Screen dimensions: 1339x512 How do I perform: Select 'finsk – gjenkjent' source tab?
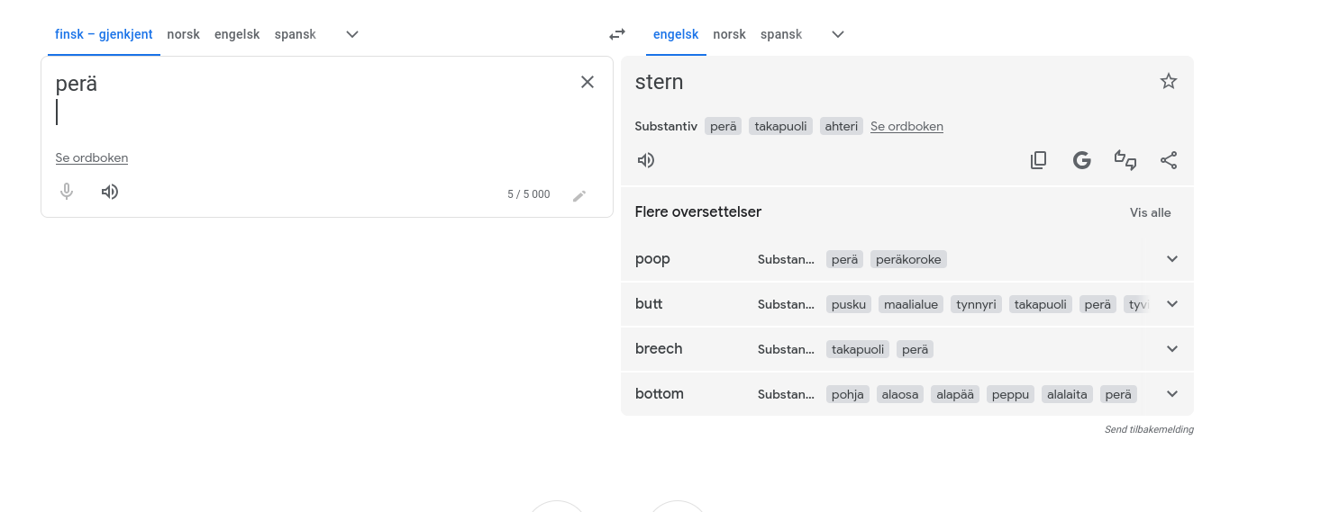click(104, 34)
